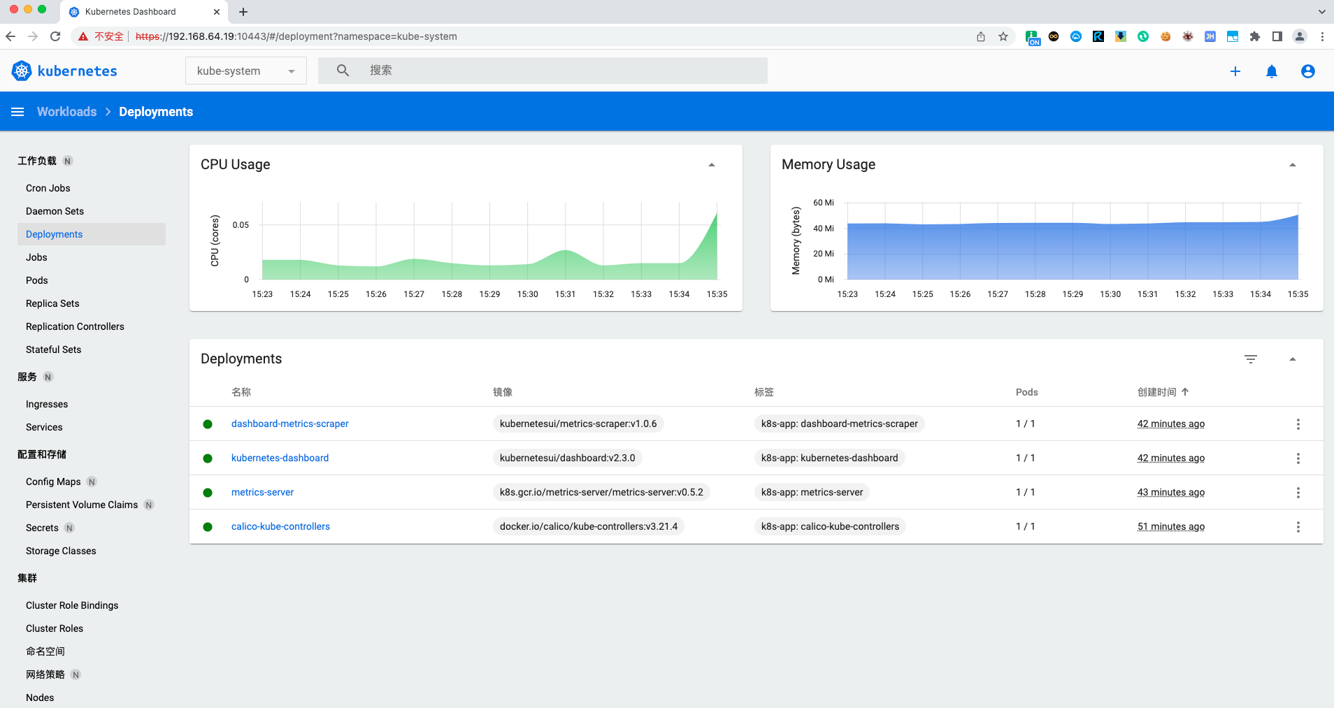Open Storage Classes in sidebar
The height and width of the screenshot is (708, 1334).
(61, 551)
